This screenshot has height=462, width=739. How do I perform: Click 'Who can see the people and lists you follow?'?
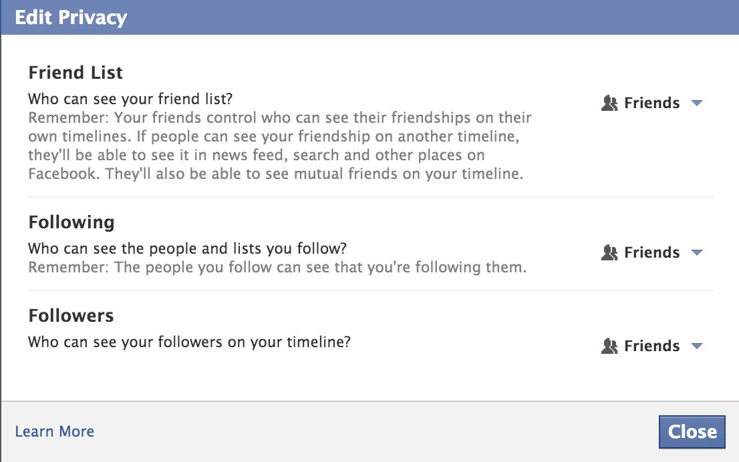pyautogui.click(x=188, y=248)
